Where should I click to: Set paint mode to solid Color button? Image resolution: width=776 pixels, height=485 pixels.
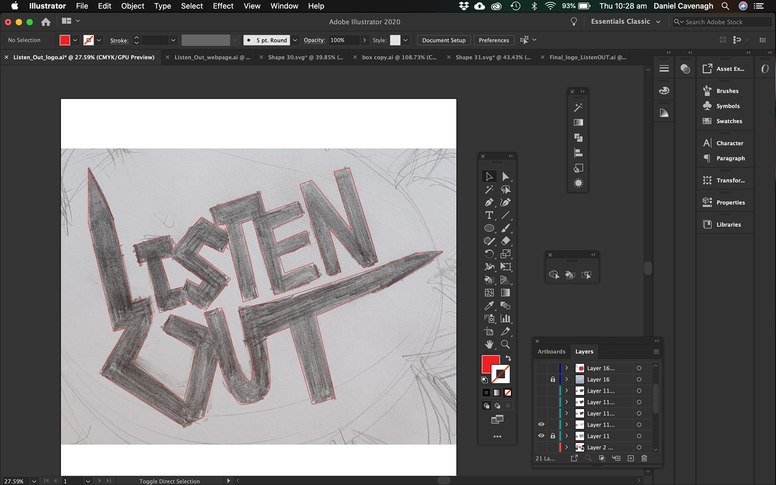tap(486, 392)
